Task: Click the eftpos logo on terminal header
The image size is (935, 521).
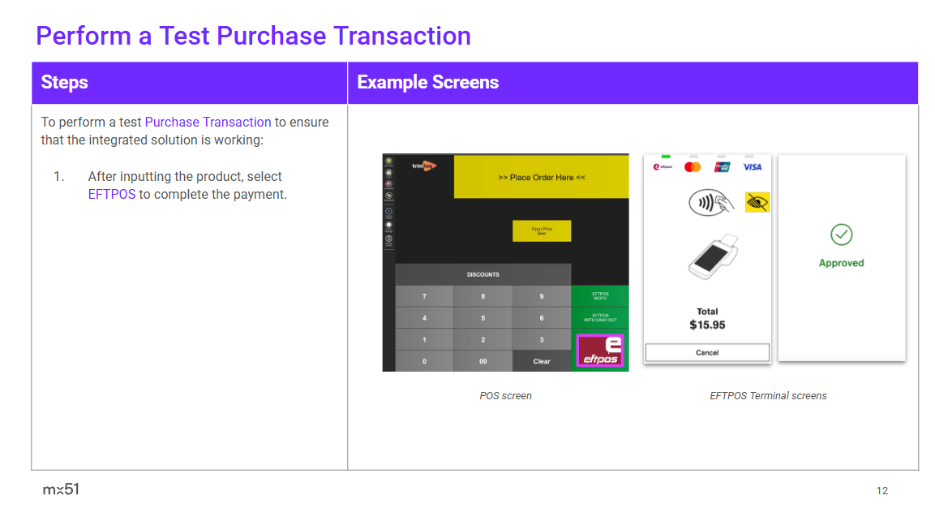Action: tap(663, 167)
